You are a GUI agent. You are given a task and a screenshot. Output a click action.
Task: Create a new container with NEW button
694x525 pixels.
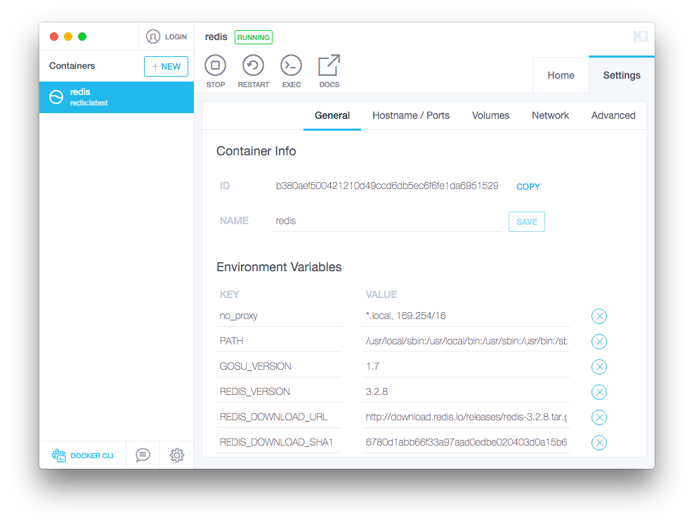click(166, 66)
